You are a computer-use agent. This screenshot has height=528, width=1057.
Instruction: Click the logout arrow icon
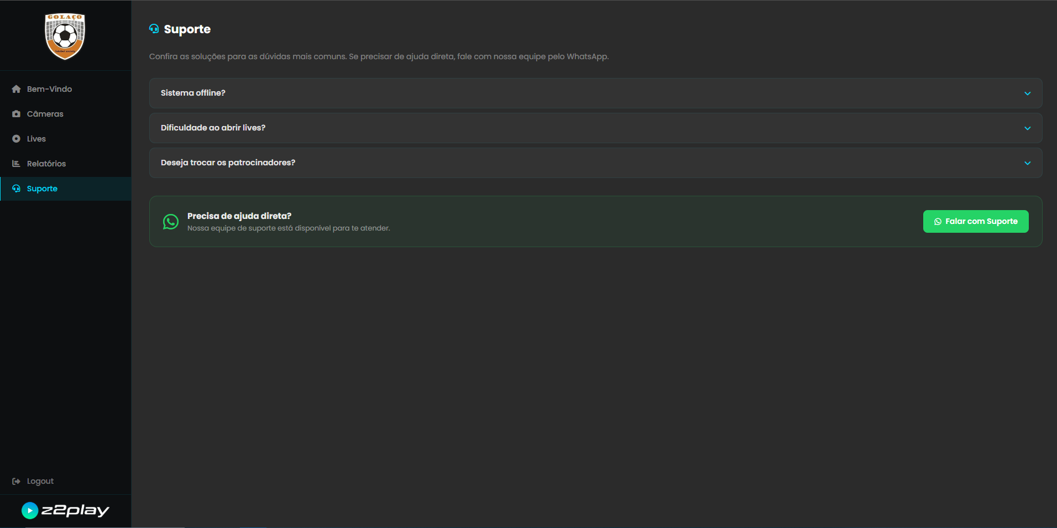(16, 481)
